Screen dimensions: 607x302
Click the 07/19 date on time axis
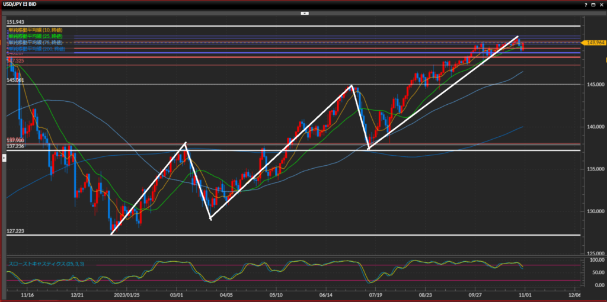point(375,294)
